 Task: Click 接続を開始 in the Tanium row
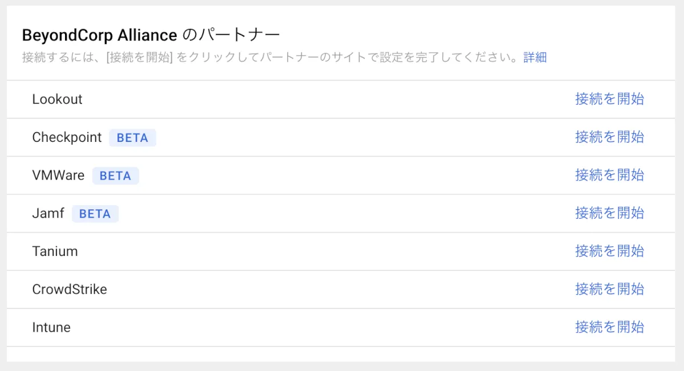(609, 251)
